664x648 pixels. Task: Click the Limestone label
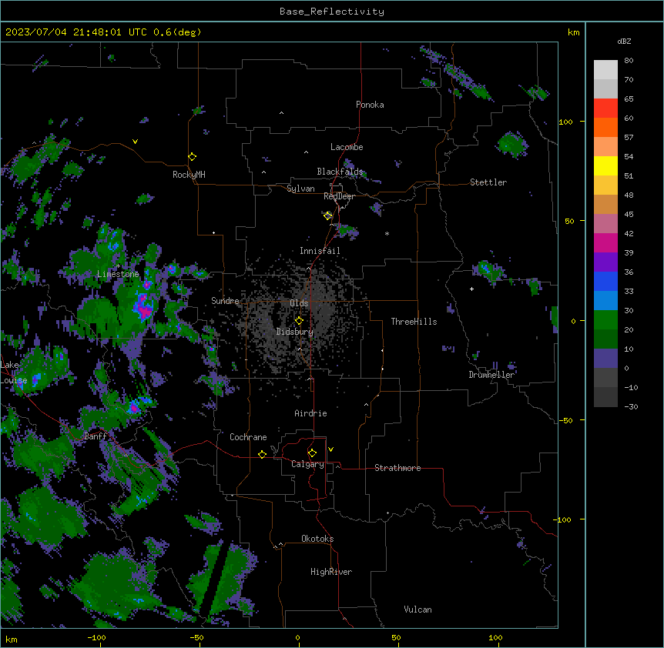coord(118,274)
